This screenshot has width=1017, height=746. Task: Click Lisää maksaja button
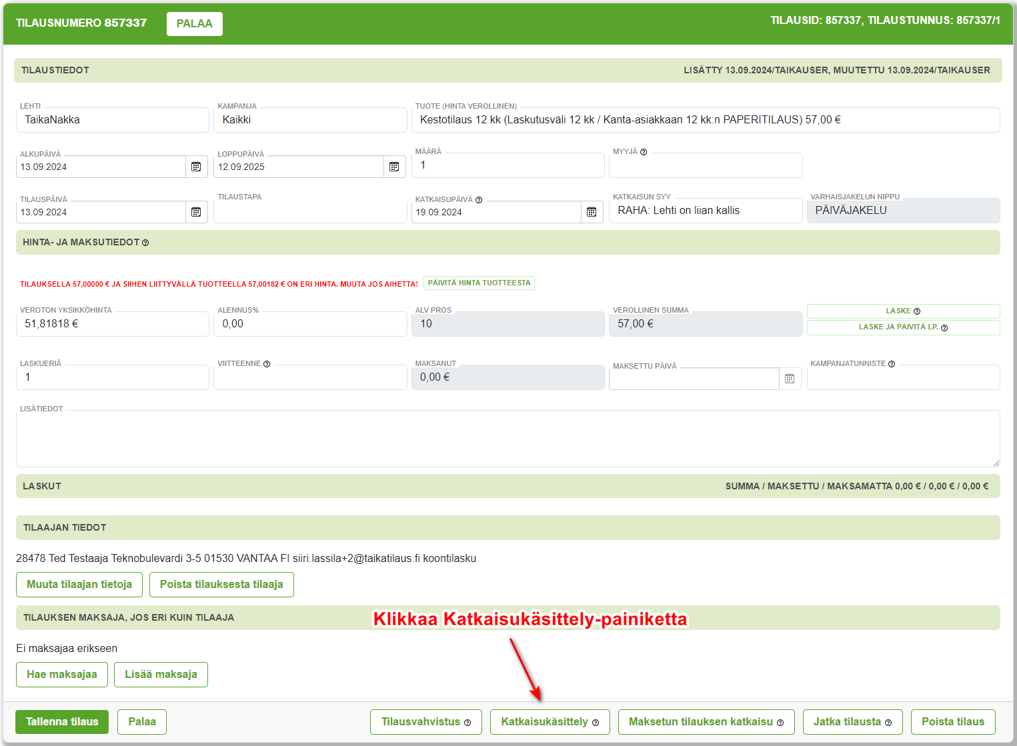coord(161,675)
